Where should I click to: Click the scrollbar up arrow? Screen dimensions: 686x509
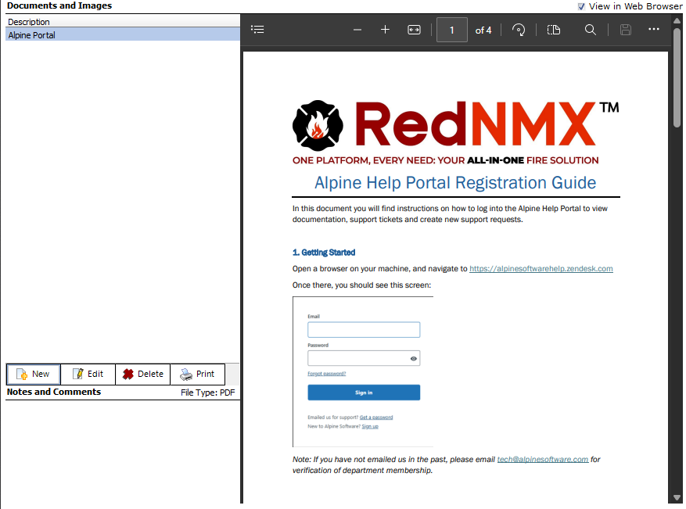(x=677, y=20)
